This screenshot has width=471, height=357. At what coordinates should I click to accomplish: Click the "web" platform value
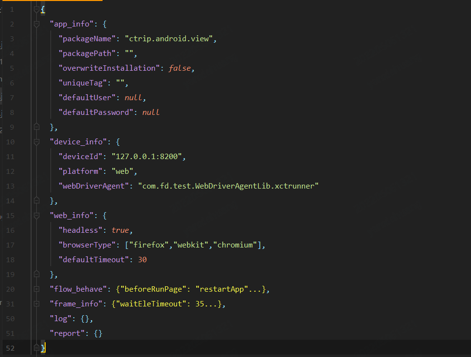click(x=122, y=171)
